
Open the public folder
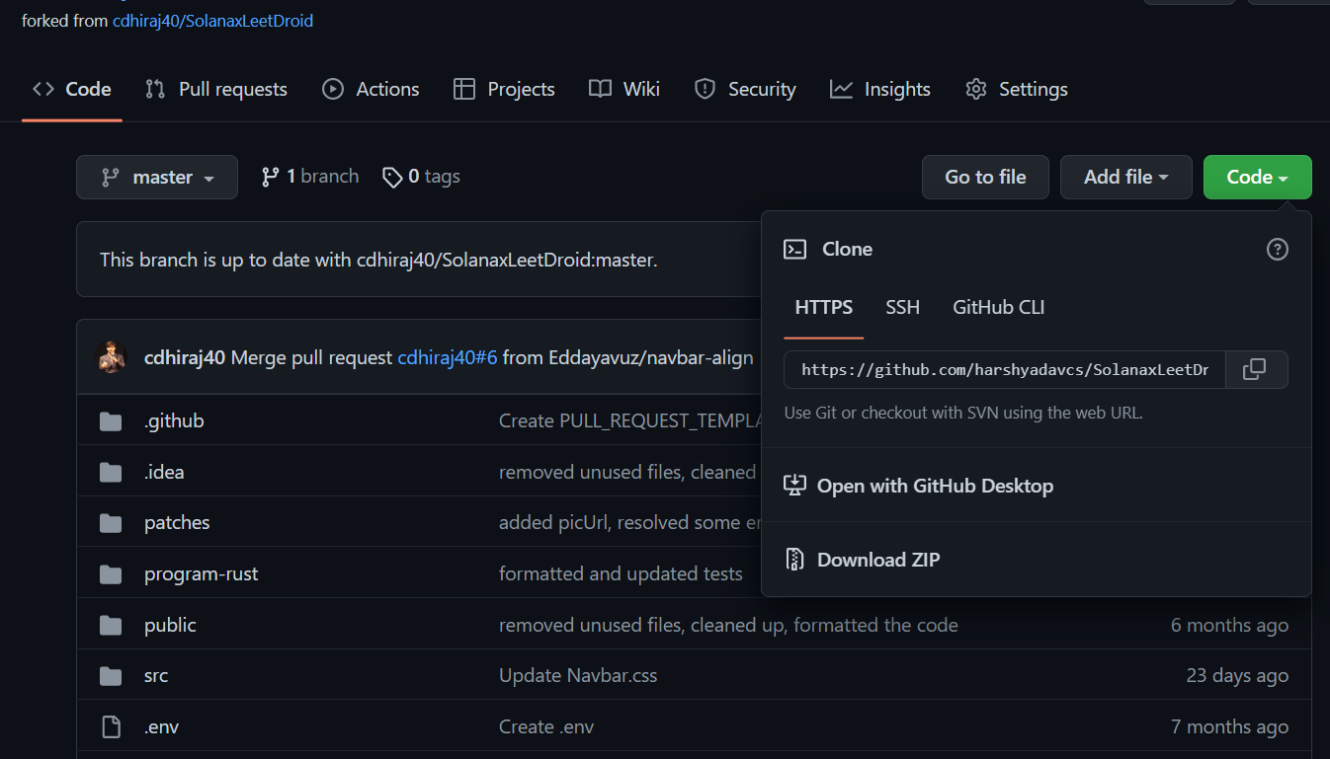(170, 626)
